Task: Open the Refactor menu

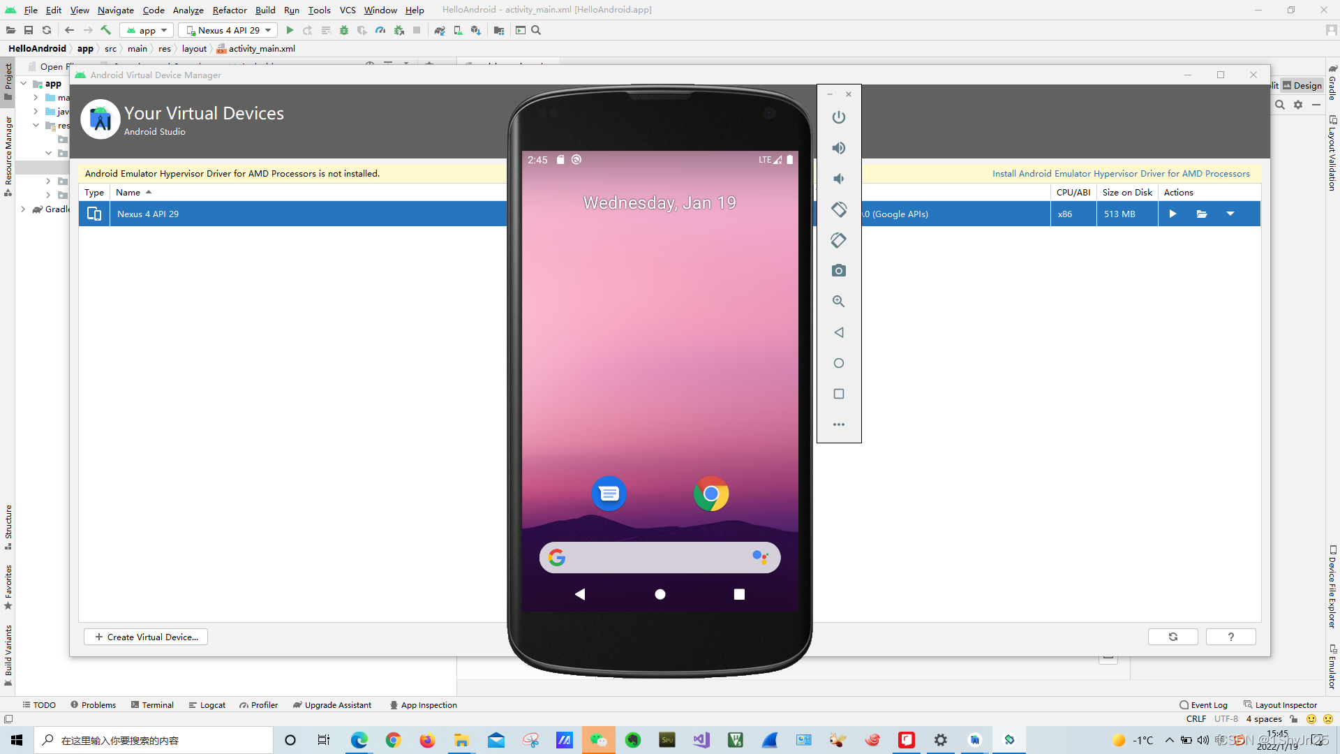Action: coord(230,10)
